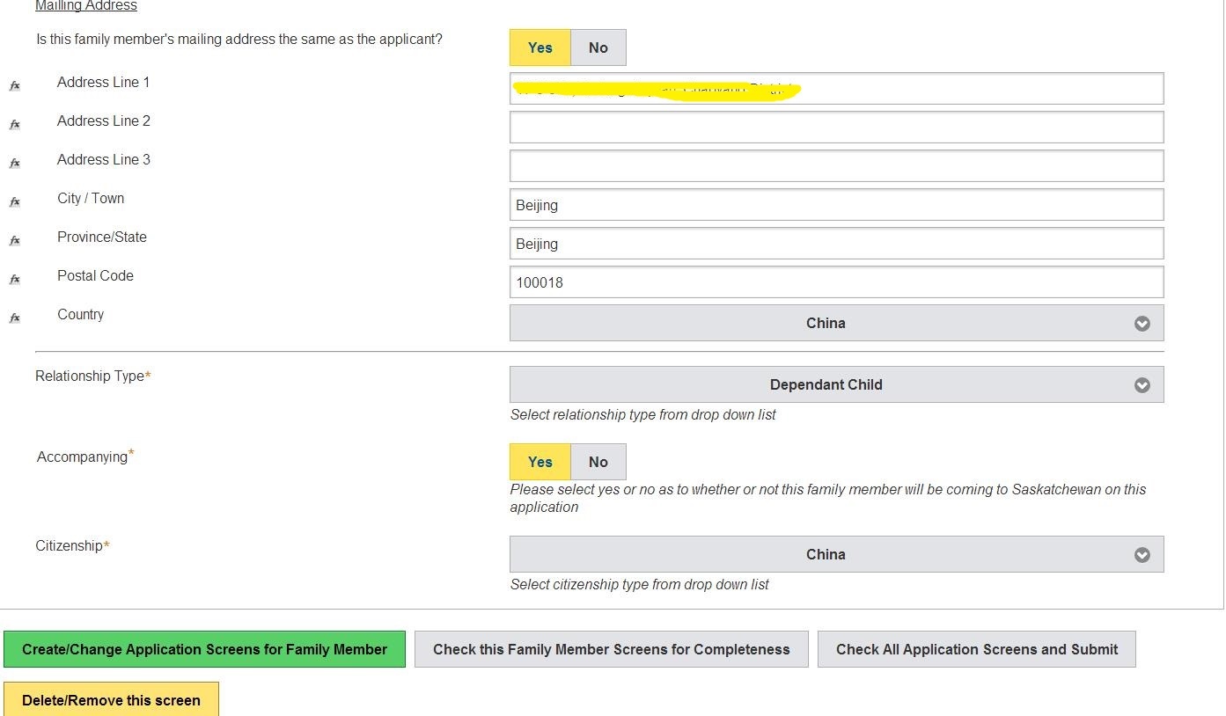The height and width of the screenshot is (716, 1226).
Task: Set Accompanying to No
Action: (598, 462)
